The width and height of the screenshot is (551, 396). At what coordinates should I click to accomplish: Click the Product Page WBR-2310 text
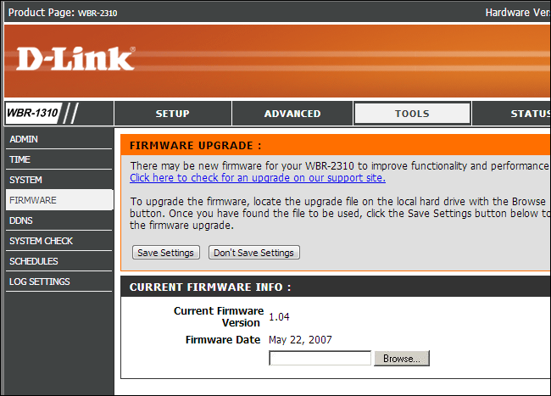pyautogui.click(x=63, y=13)
